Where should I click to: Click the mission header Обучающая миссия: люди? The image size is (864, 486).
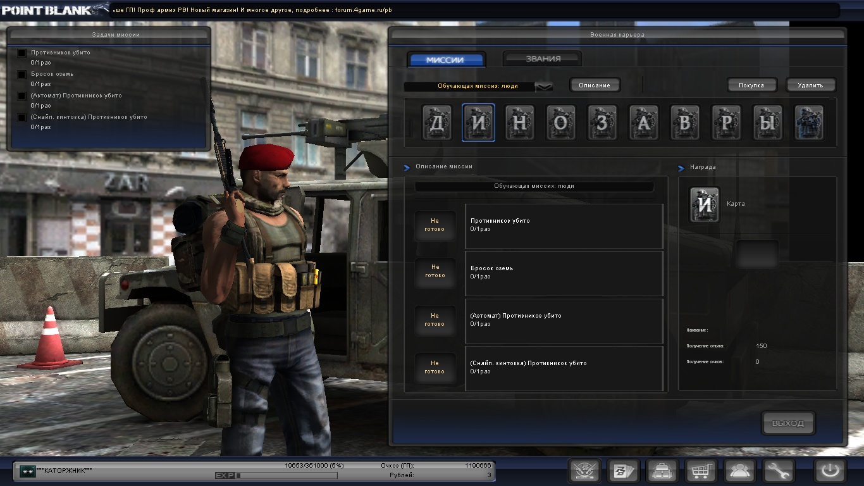534,187
